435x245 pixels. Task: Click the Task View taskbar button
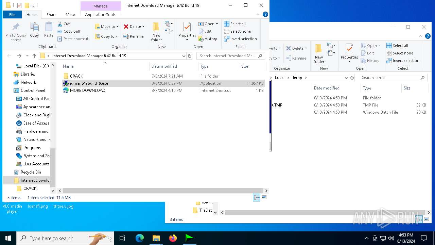click(x=122, y=238)
